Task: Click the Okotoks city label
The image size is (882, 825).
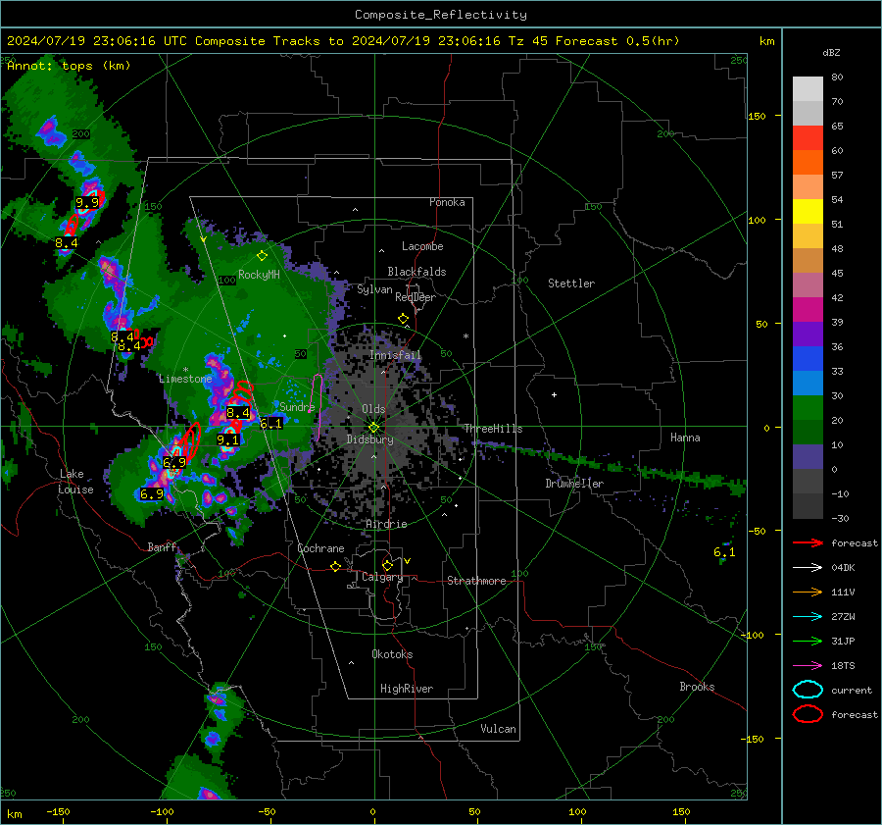Action: [392, 654]
